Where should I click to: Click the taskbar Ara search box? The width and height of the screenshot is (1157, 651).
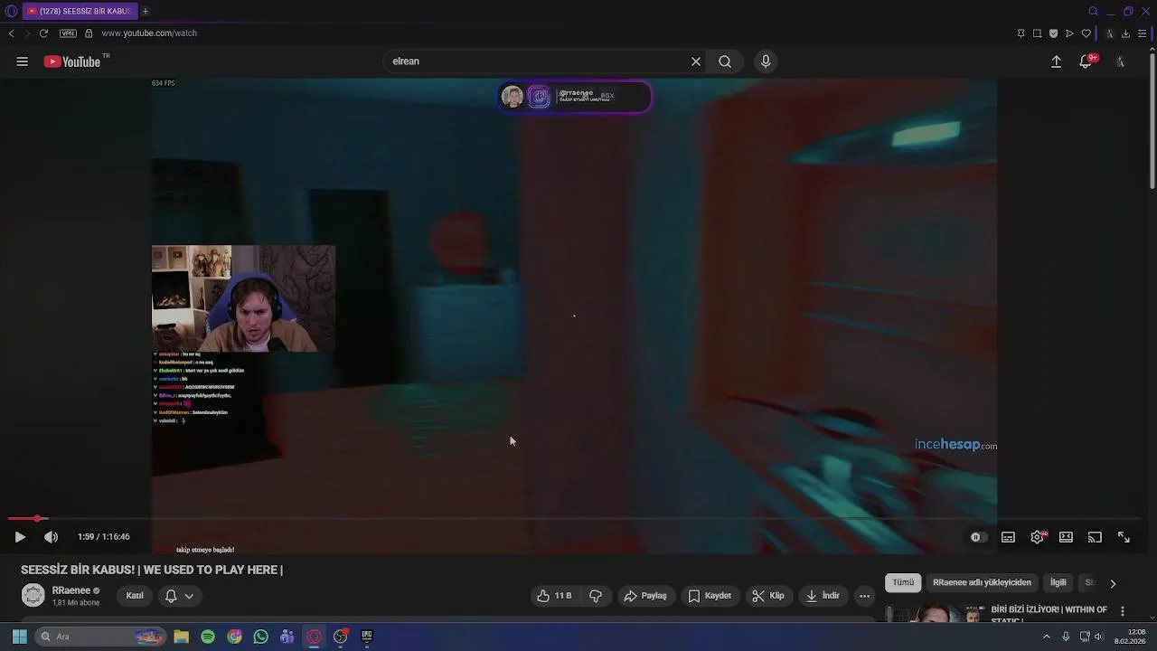pos(101,637)
